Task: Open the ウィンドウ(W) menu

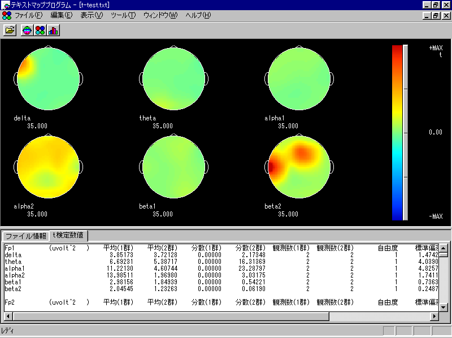Action: coord(160,15)
